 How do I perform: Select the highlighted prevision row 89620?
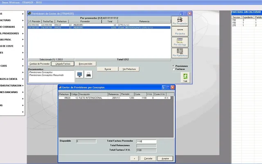tap(99, 27)
